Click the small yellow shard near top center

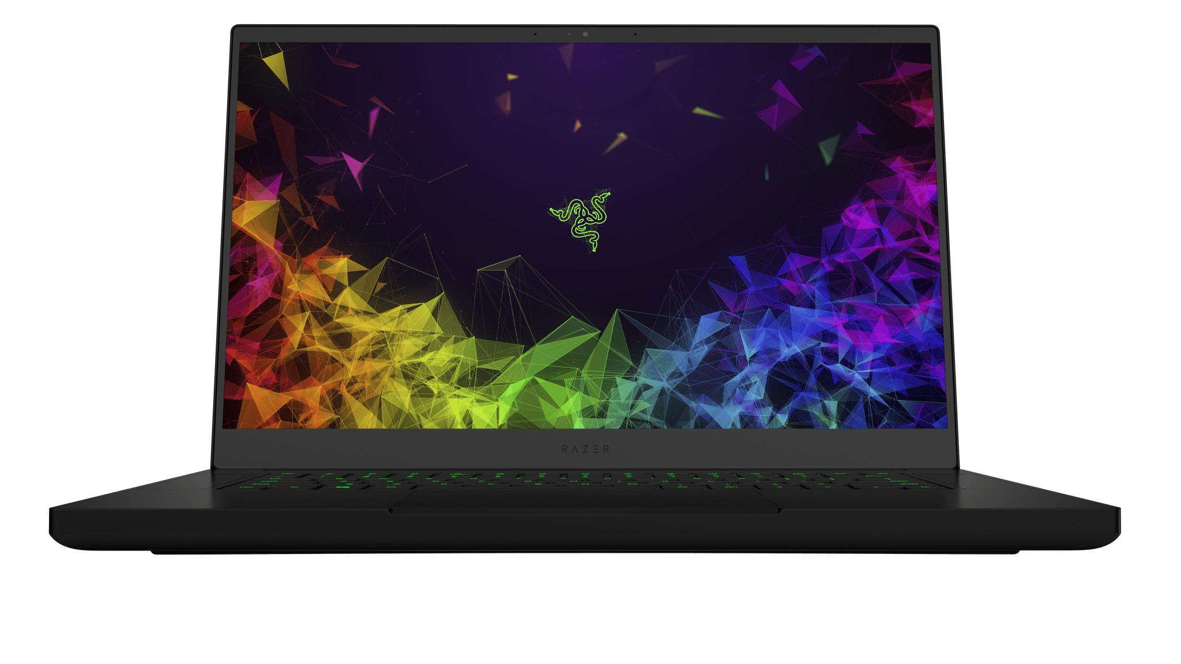(511, 77)
